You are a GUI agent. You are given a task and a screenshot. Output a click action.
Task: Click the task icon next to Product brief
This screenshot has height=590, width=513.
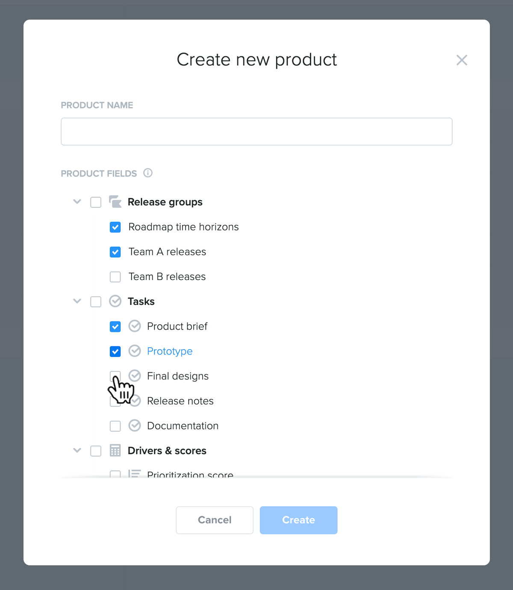(135, 326)
